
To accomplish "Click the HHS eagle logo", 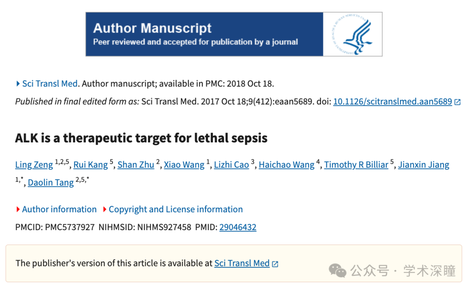I will [353, 35].
